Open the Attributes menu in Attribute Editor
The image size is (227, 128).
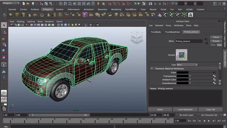[x=179, y=25]
